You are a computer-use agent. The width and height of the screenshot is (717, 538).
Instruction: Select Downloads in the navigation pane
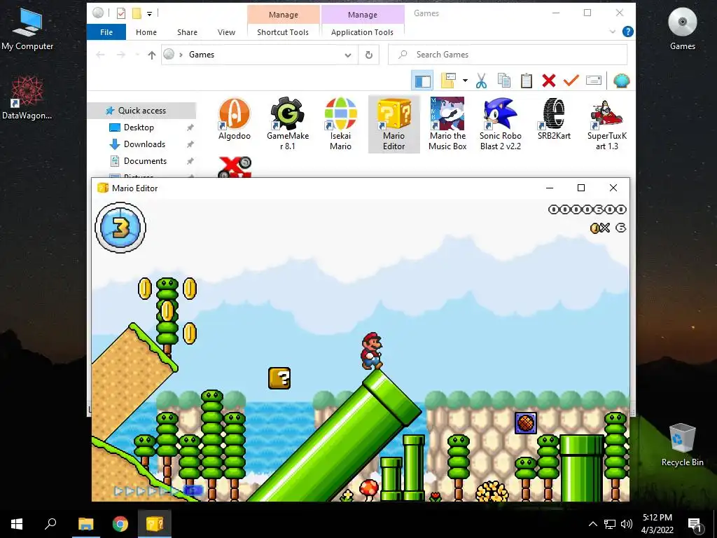[144, 144]
